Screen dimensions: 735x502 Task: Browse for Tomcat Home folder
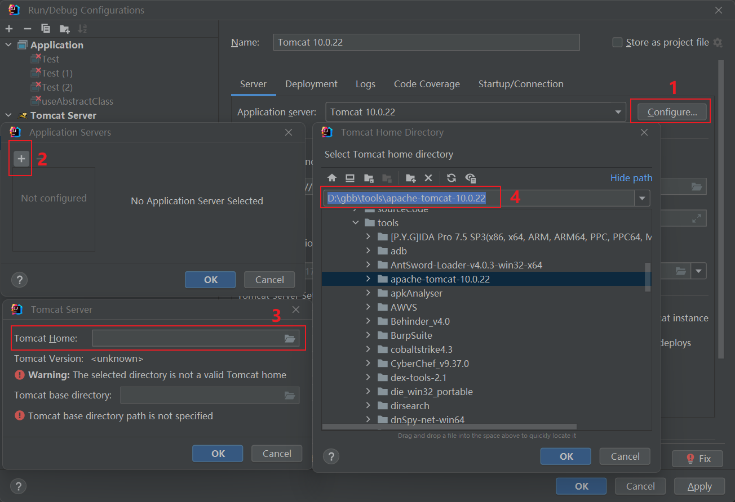[290, 338]
